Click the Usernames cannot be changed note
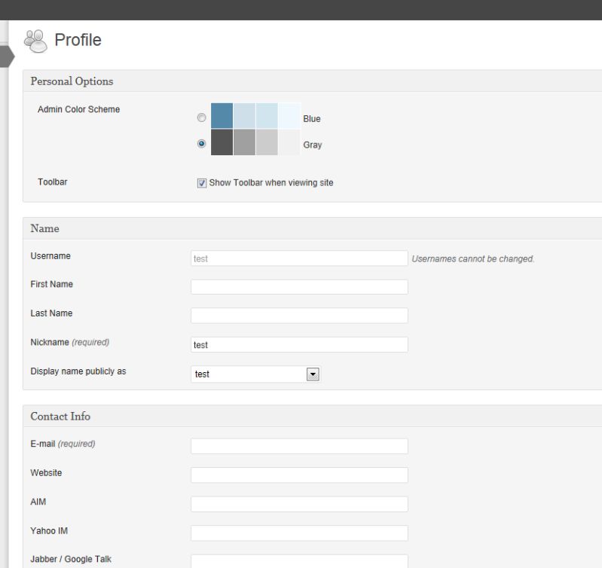The height and width of the screenshot is (568, 602). point(473,259)
